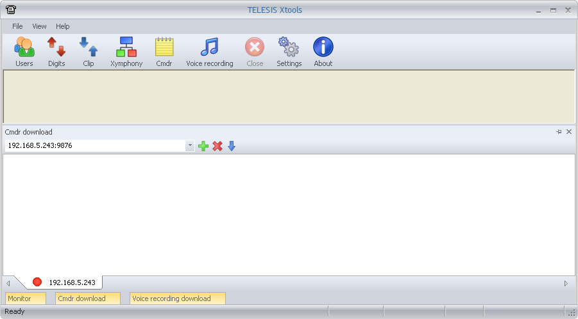Viewport: 578px width, 319px height.
Task: Open the Settings gears
Action: [x=289, y=52]
